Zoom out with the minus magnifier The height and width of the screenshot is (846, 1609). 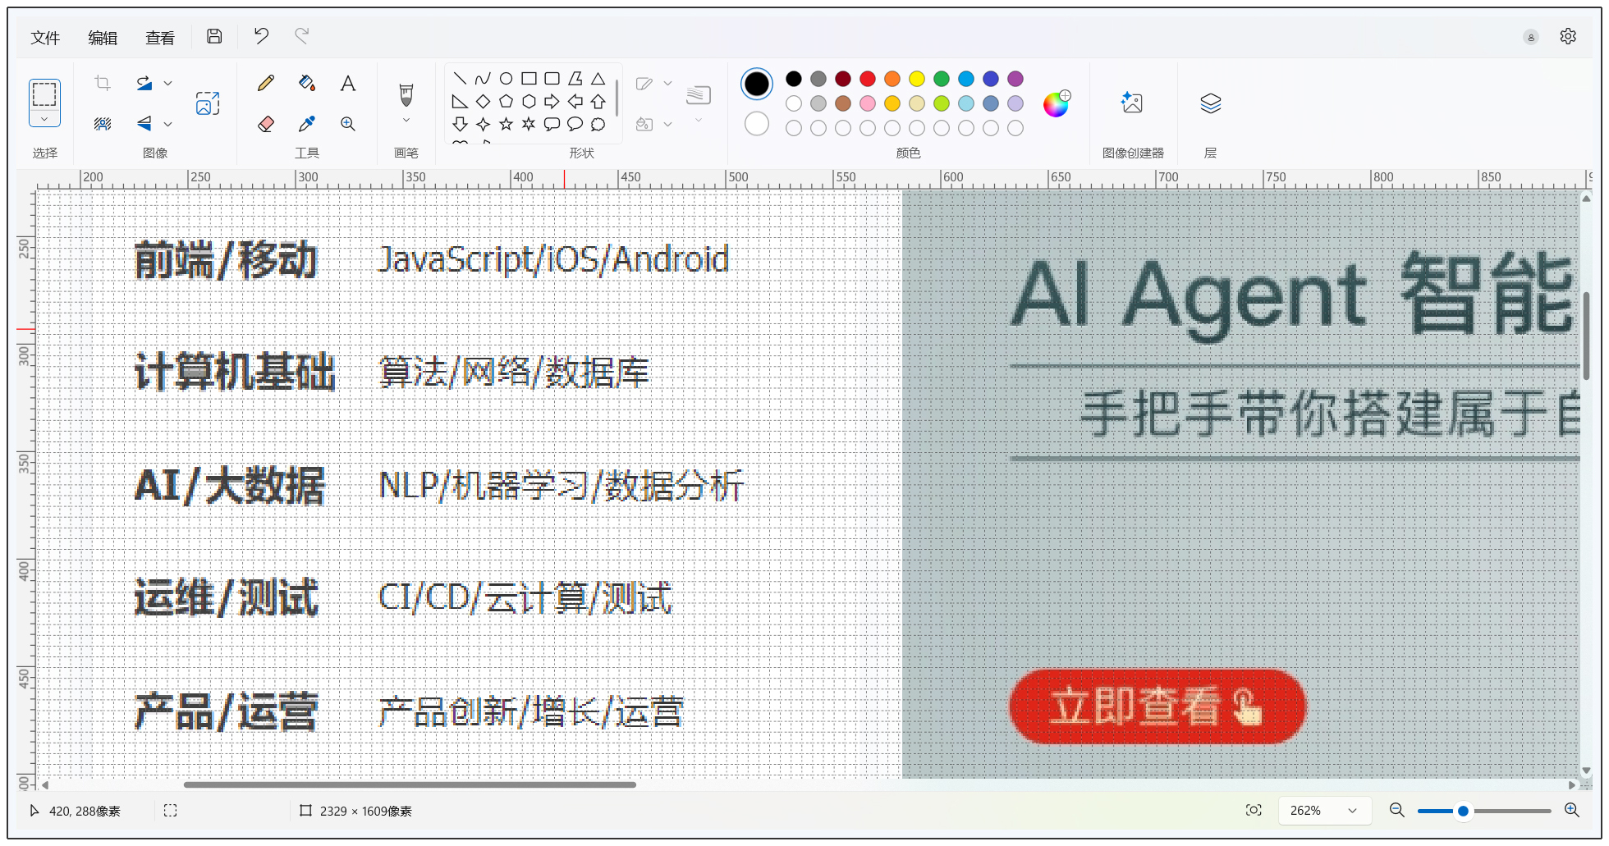click(x=1396, y=811)
